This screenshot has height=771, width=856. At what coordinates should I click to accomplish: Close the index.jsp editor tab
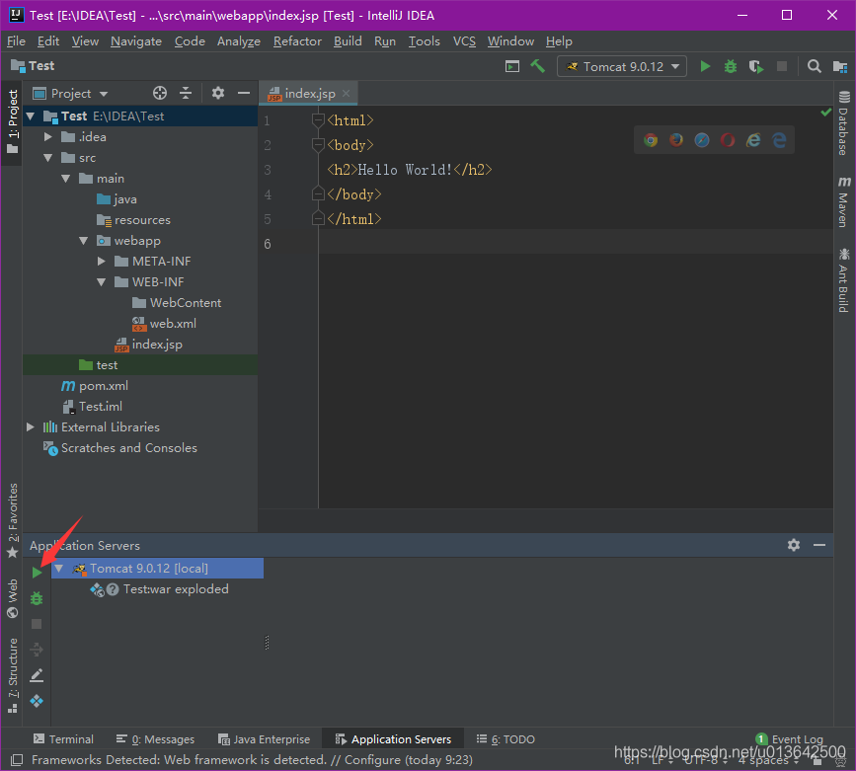point(346,94)
